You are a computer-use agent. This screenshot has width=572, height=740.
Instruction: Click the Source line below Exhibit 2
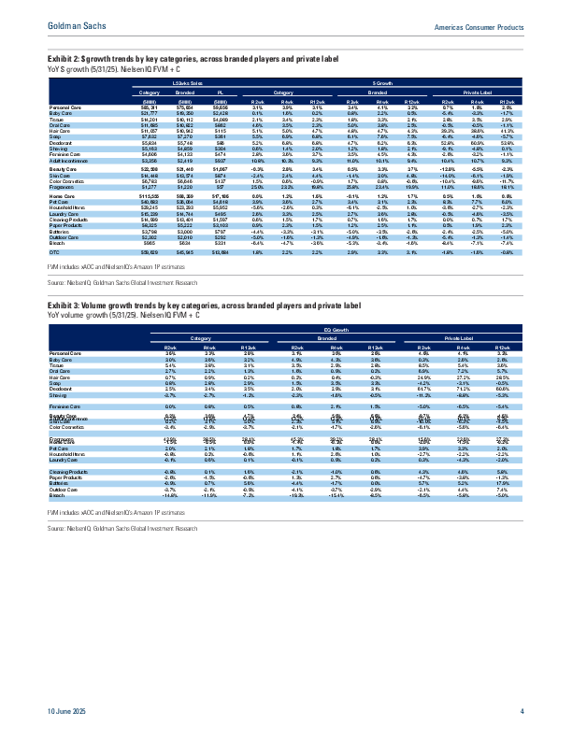tap(122, 283)
